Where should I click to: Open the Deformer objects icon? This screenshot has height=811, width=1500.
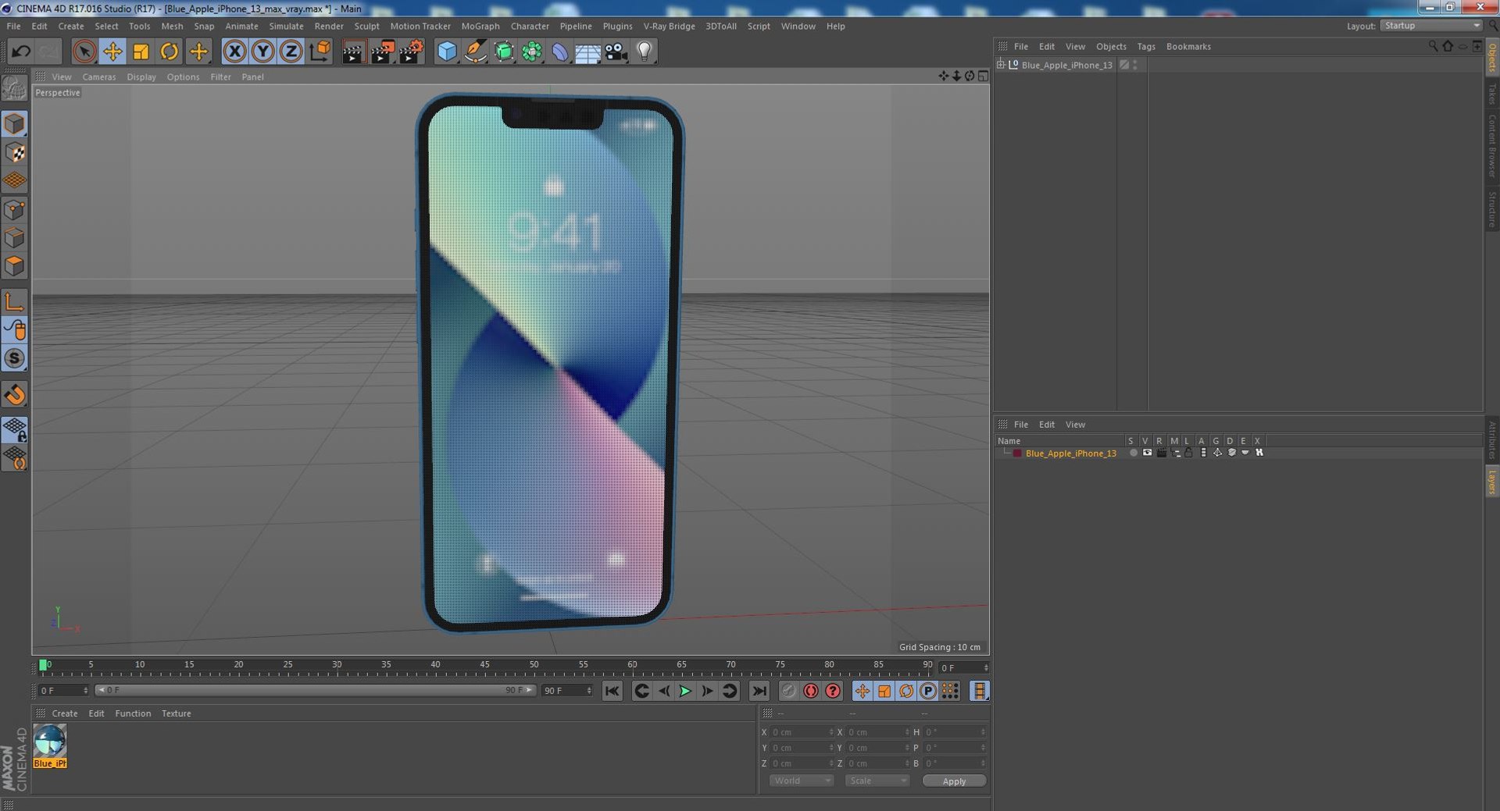(x=560, y=52)
